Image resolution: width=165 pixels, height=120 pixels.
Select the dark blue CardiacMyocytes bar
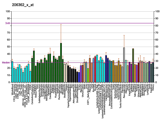coord(106,69)
